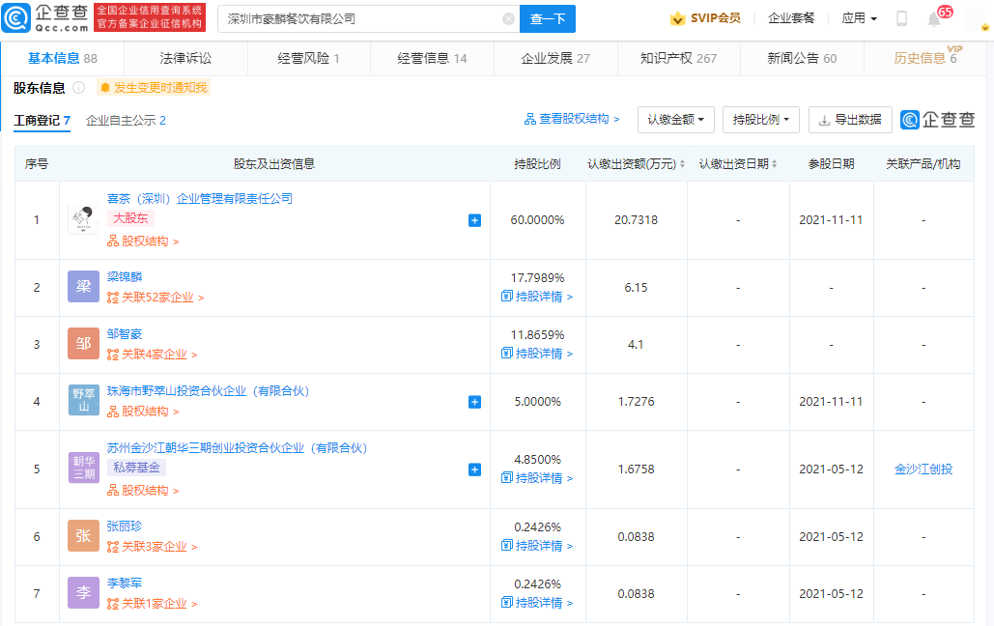Open 企业套餐 link

point(791,18)
